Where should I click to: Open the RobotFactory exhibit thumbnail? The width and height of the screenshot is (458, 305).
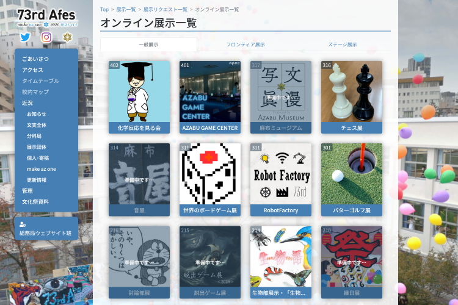click(281, 174)
